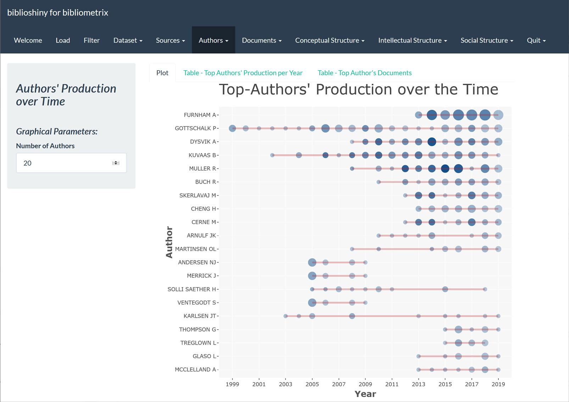Viewport: 569px width, 402px height.
Task: Open the Conceptual Structure menu
Action: [329, 40]
